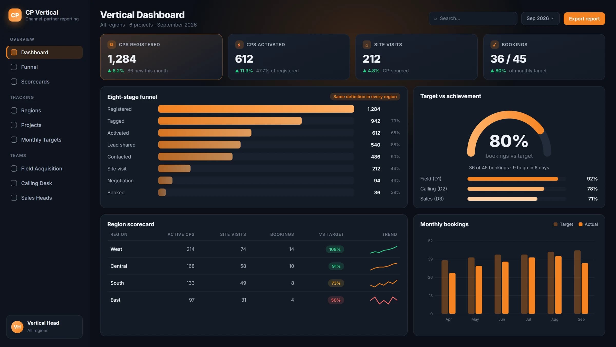Screen dimensions: 616x347
Task: Click the Sales Heads sidebar icon
Action: (14, 198)
